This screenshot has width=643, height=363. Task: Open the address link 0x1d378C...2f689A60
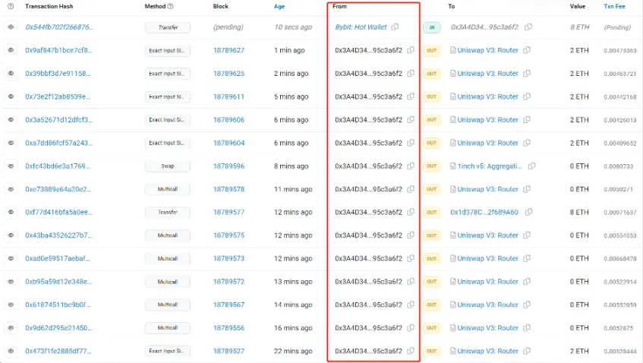pyautogui.click(x=484, y=212)
